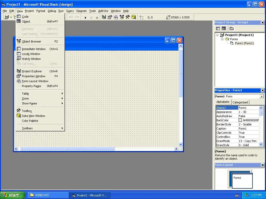Show Toolbox via toolbar hammer icon
Viewport: 266px width, 199px height.
[128, 17]
